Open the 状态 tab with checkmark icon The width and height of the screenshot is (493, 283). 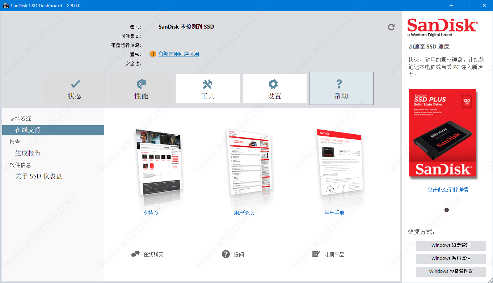point(75,89)
